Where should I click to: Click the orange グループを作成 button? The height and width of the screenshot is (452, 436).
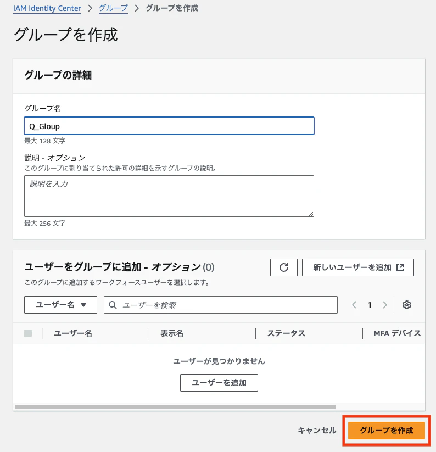pos(387,431)
